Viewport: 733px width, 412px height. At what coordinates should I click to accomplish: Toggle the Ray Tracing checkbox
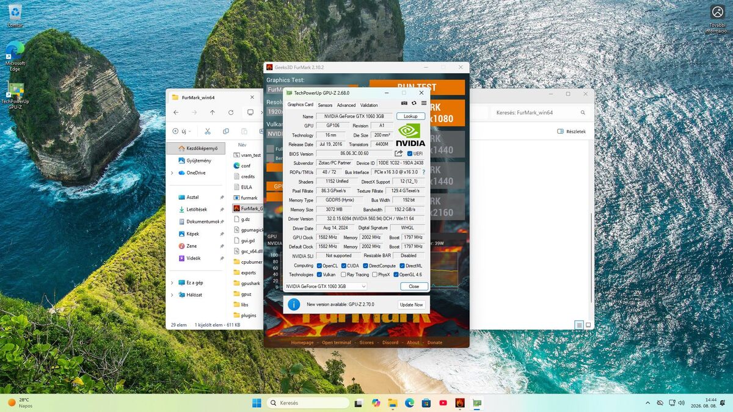click(x=343, y=275)
